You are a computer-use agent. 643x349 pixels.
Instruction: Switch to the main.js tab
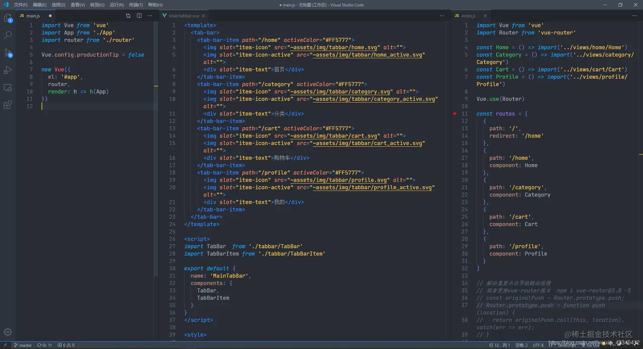[33, 16]
